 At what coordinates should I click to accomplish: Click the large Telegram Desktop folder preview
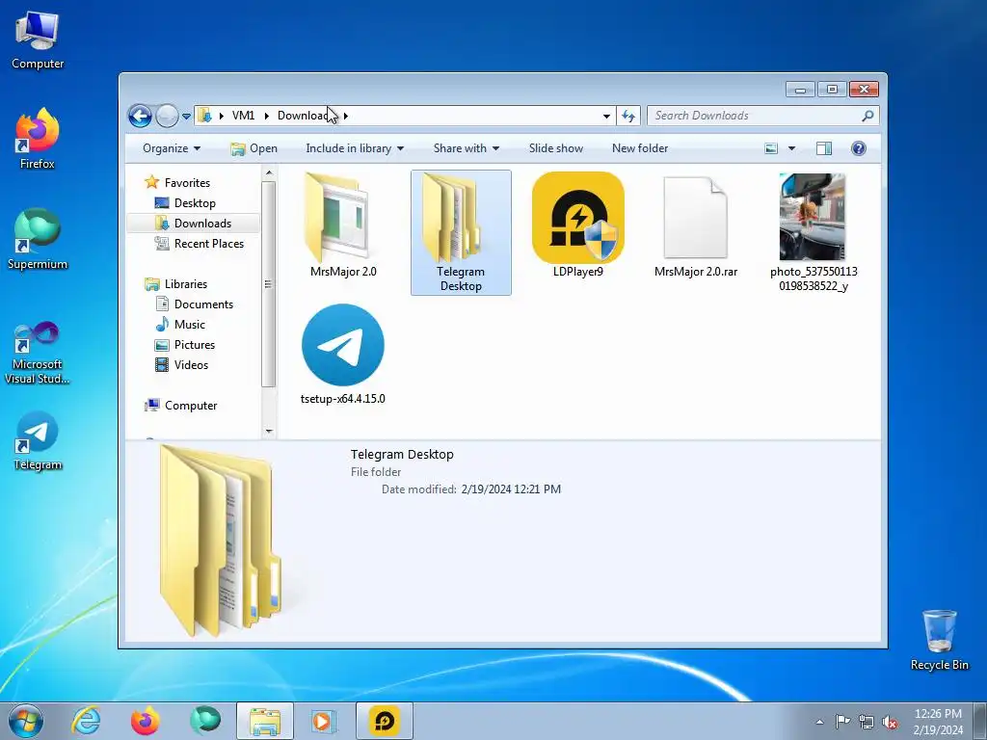click(x=221, y=542)
